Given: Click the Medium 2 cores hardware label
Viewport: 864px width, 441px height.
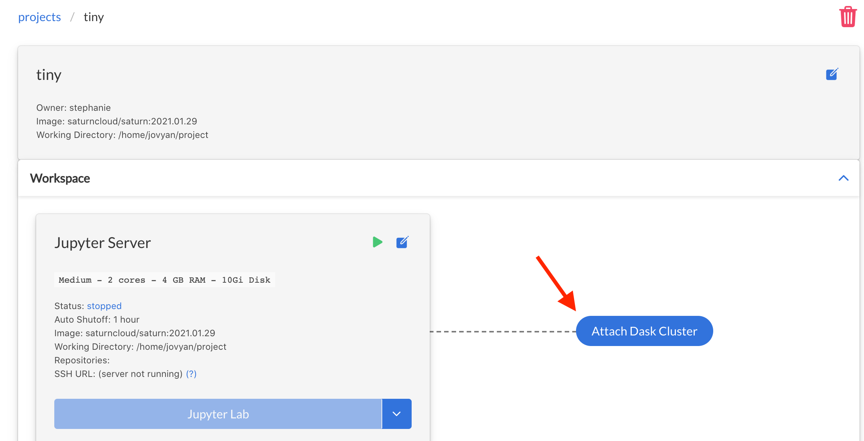Looking at the screenshot, I should (x=164, y=280).
